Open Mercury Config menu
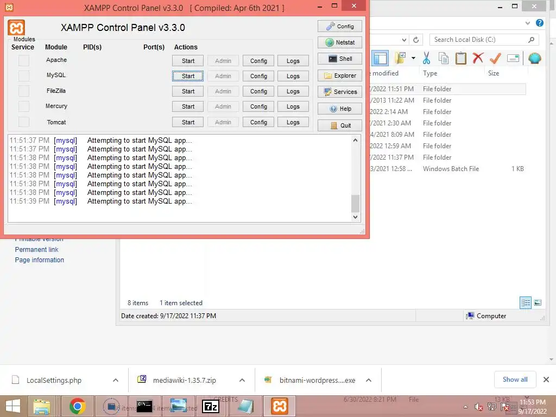 258,106
